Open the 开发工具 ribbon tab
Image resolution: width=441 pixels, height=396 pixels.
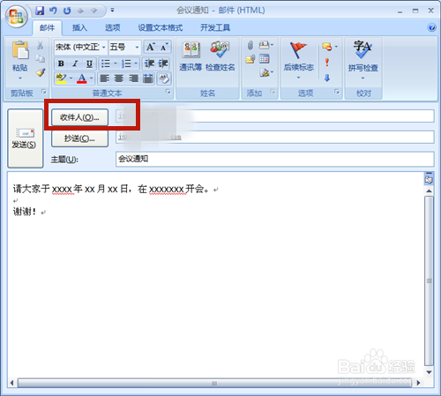click(215, 27)
